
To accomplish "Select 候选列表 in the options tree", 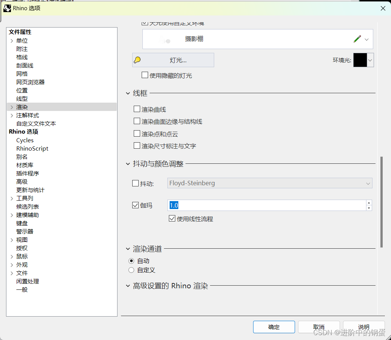I will (28, 206).
